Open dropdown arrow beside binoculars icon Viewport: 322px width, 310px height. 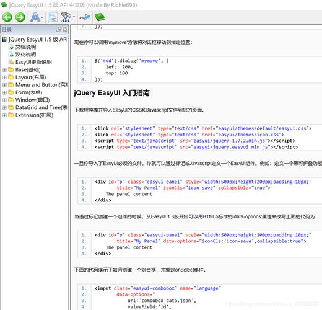[74, 17]
